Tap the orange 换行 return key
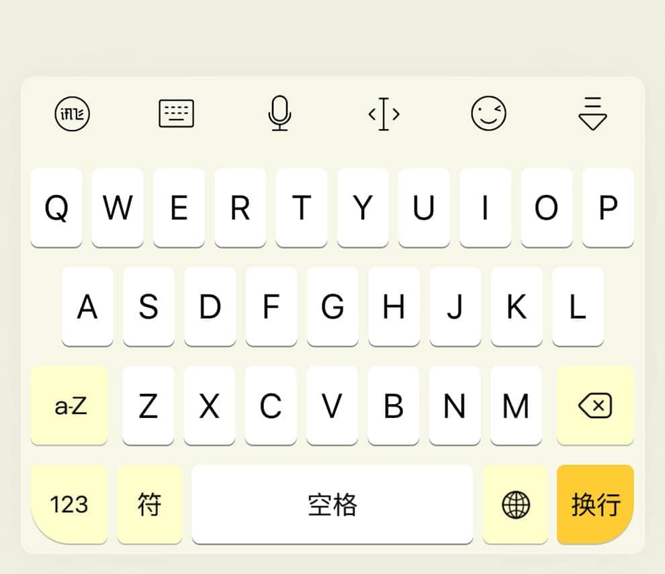665x574 pixels. pyautogui.click(x=595, y=504)
